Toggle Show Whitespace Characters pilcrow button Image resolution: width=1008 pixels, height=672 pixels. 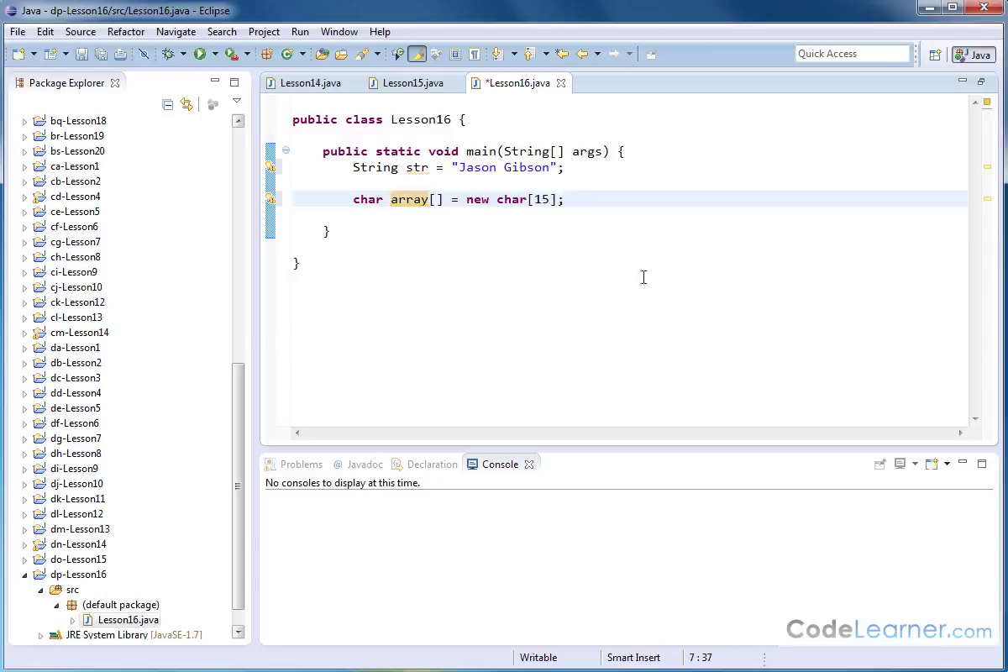[475, 54]
